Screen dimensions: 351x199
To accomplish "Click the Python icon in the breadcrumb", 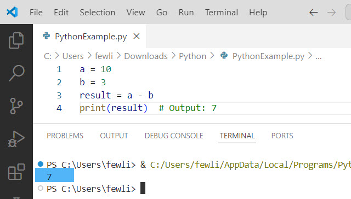I will pyautogui.click(x=224, y=55).
